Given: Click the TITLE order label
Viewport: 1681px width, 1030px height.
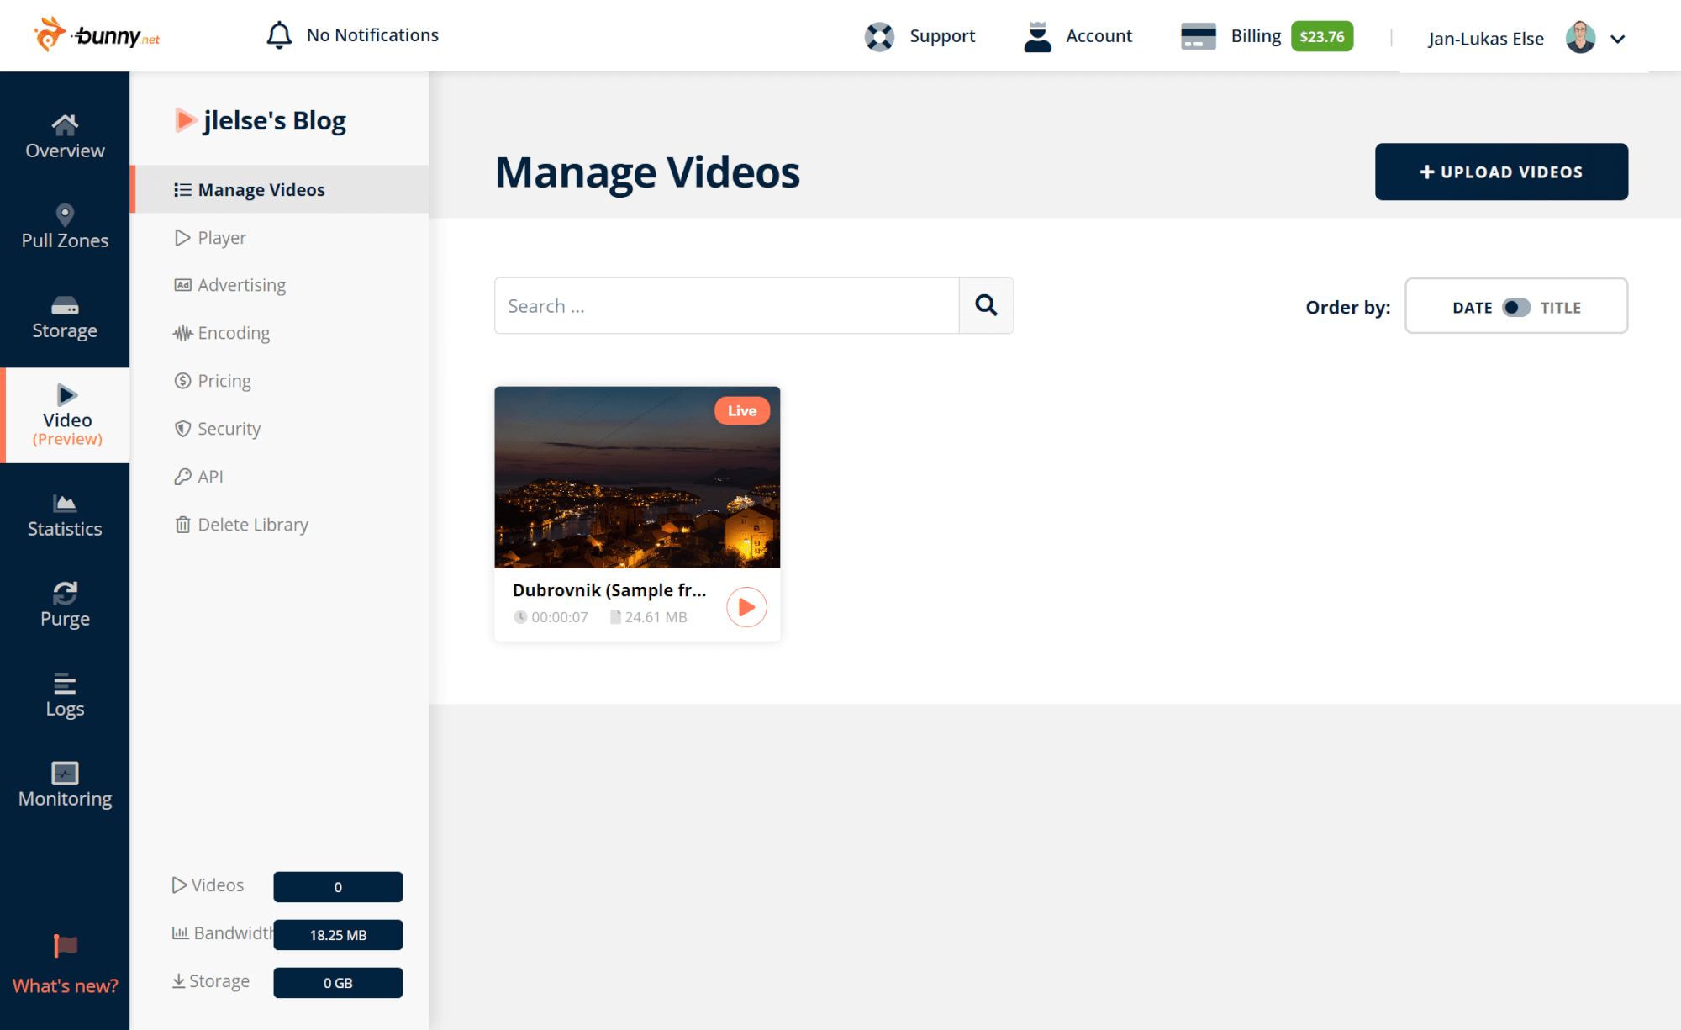Looking at the screenshot, I should coord(1560,308).
